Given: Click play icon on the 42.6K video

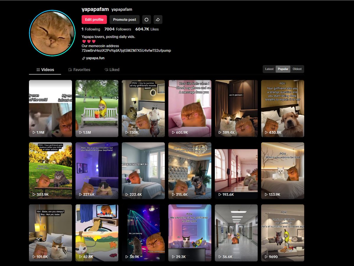Looking at the screenshot, I should point(80,257).
